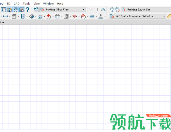Click the current floor number 1

pos(97,10)
